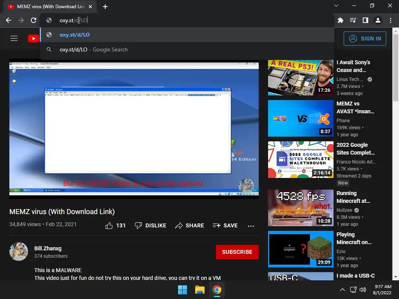Open the clock showing 9:17 AM
Screen dimensions: 399x299
click(382, 290)
